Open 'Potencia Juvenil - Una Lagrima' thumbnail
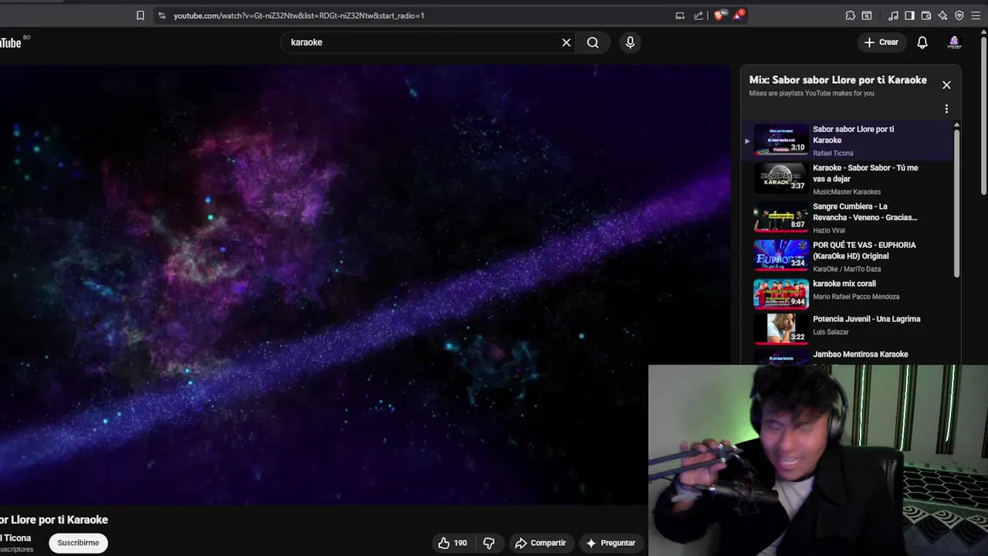988x556 pixels. pyautogui.click(x=781, y=329)
